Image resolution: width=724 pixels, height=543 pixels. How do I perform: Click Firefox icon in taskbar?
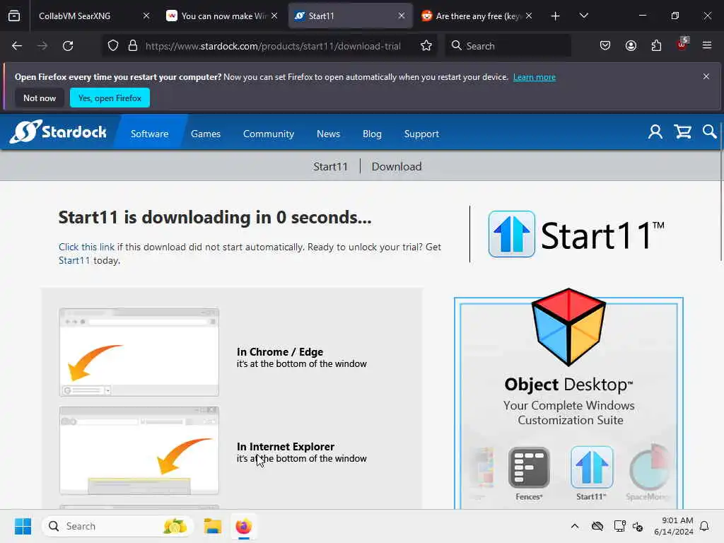click(244, 526)
